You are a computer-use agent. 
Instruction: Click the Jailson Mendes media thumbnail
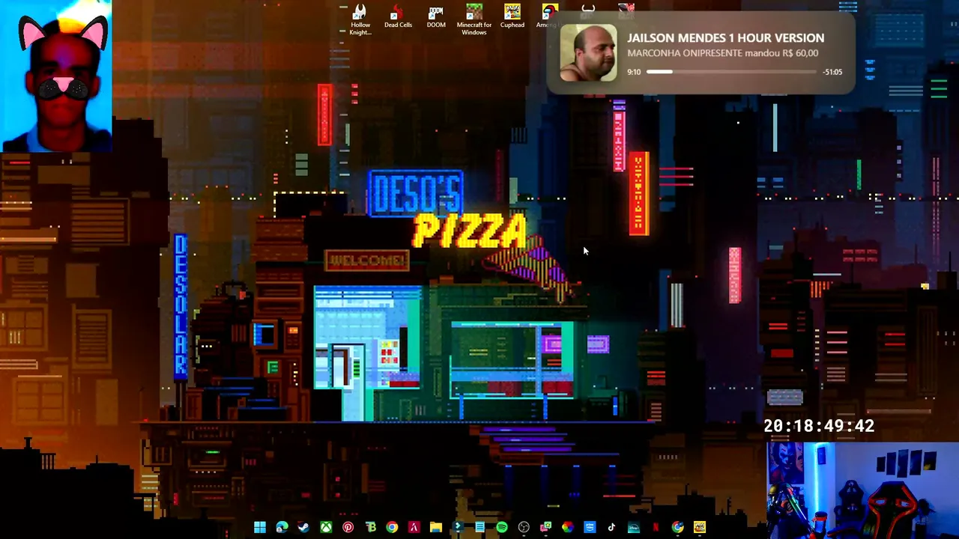(588, 52)
